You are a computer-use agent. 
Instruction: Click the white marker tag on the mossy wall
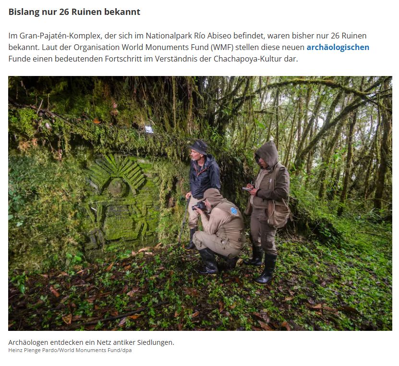(149, 129)
